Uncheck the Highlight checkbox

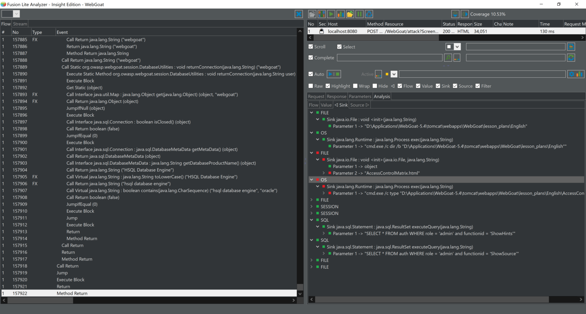click(328, 86)
